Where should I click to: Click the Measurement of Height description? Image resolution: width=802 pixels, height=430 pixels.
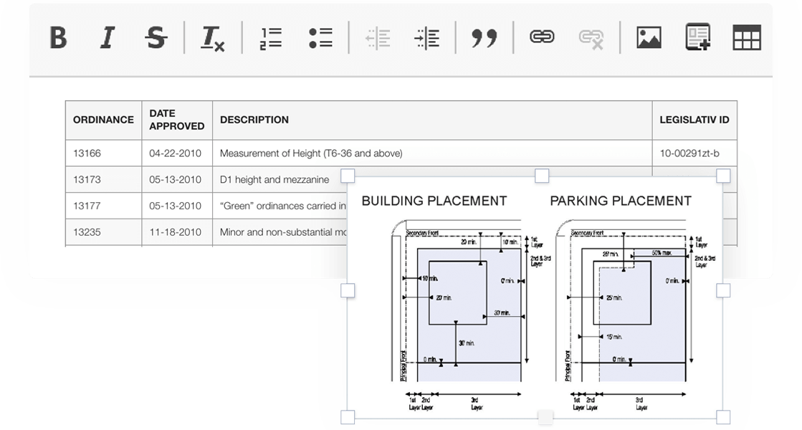(432, 153)
